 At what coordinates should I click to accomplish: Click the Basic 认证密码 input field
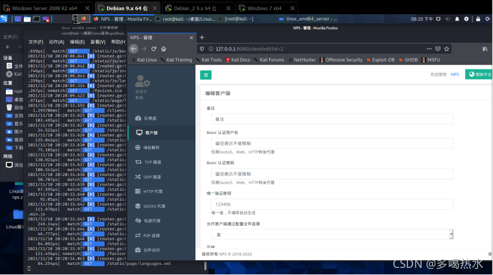pyautogui.click(x=332, y=174)
